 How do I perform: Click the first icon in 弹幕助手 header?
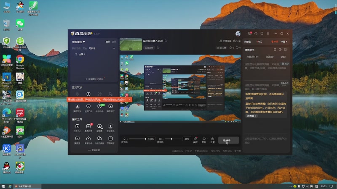(275, 50)
